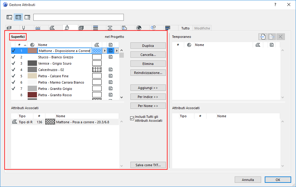This screenshot has width=296, height=187.
Task: Sort project list by hatch fill column icon
Action: (x=97, y=45)
